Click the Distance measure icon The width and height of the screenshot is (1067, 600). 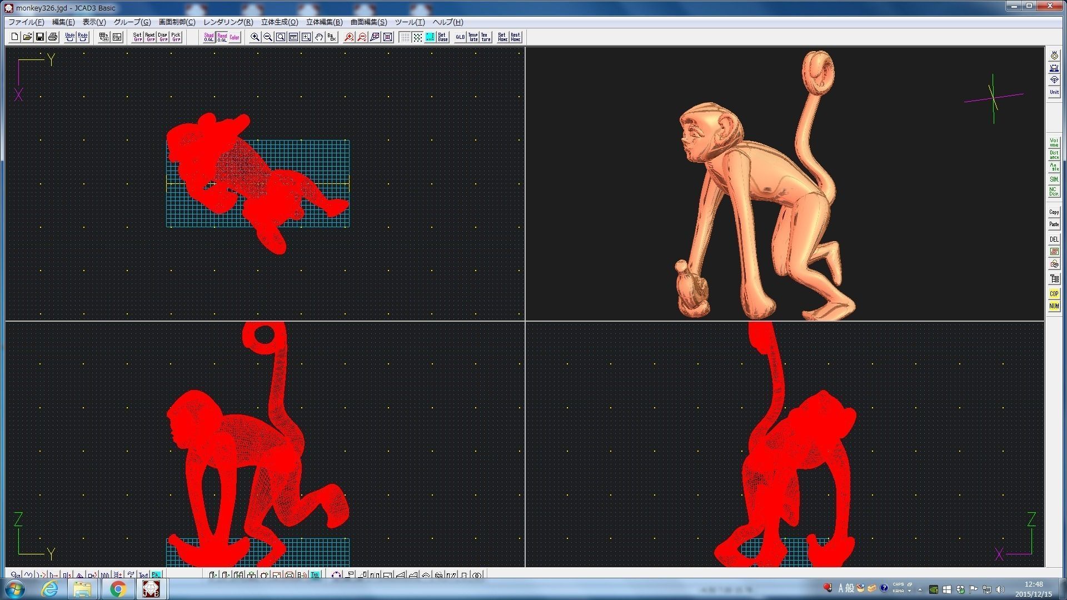click(1054, 155)
